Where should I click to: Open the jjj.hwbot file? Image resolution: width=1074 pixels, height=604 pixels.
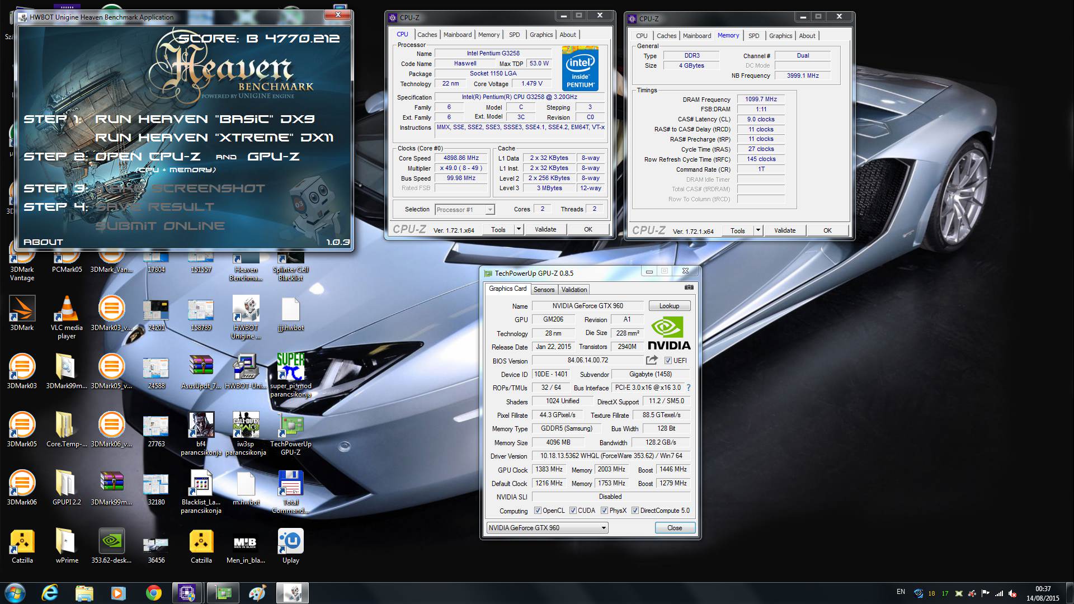pyautogui.click(x=290, y=313)
